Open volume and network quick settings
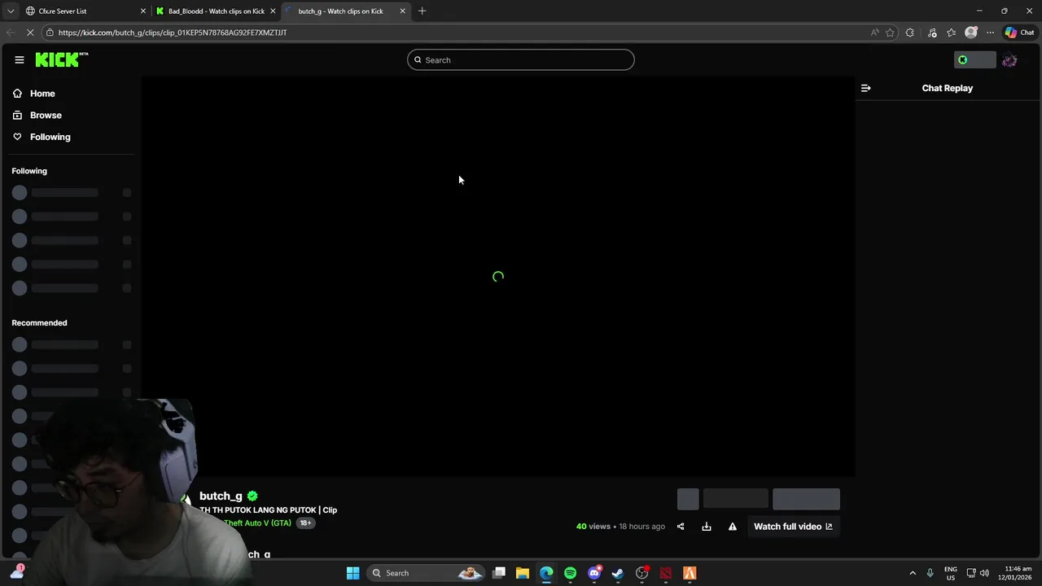The image size is (1042, 586). 978,573
